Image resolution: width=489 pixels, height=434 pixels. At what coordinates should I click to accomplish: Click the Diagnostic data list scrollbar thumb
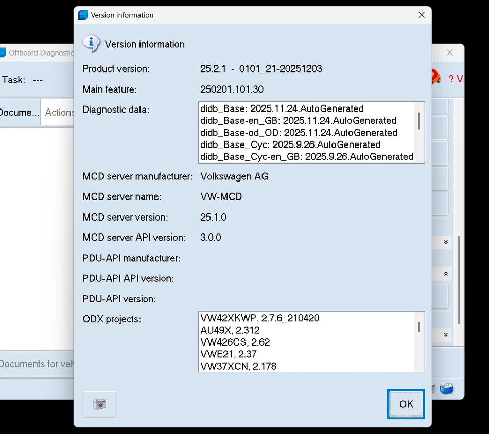click(x=418, y=120)
